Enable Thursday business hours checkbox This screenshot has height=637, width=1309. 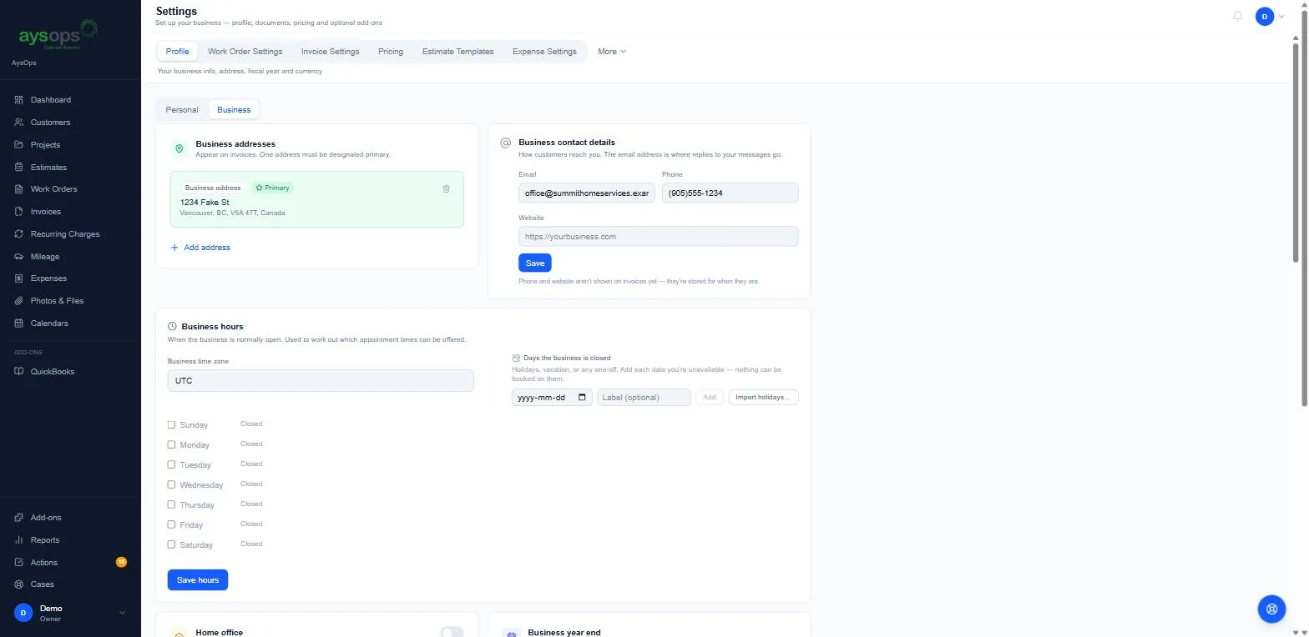coord(172,504)
